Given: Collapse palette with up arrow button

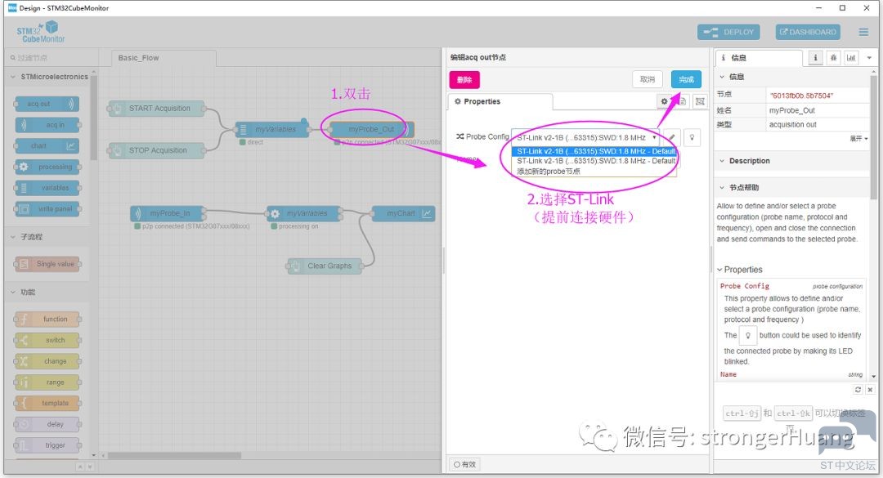Looking at the screenshot, I should tap(80, 467).
